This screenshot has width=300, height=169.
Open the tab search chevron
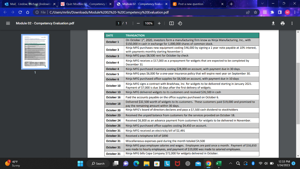pyautogui.click(x=262, y=4)
